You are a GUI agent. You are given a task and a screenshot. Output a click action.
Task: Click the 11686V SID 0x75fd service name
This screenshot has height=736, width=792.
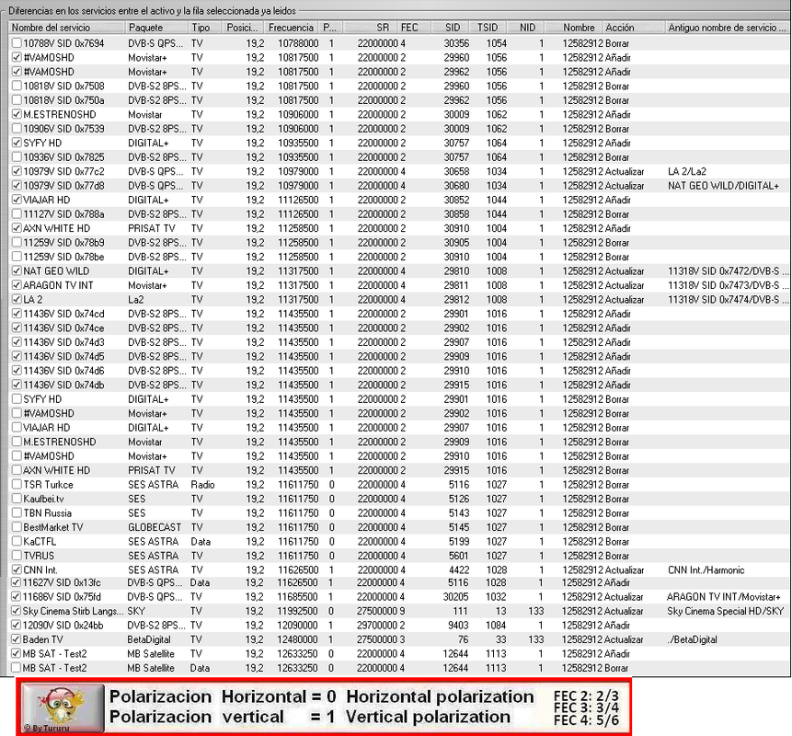pyautogui.click(x=62, y=597)
